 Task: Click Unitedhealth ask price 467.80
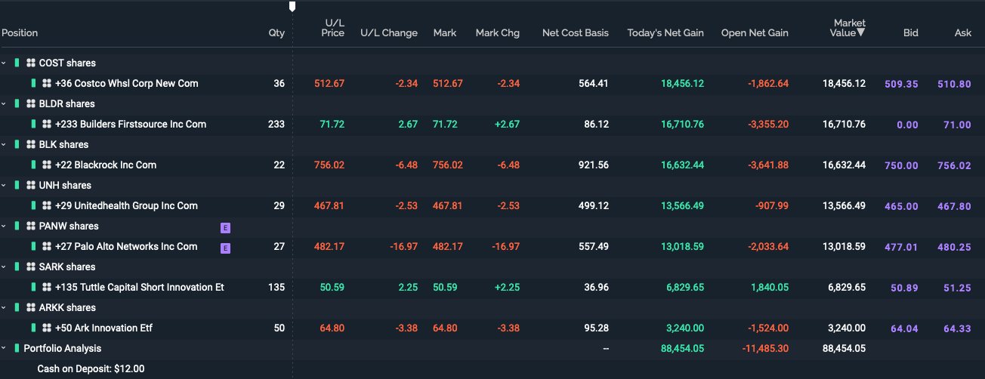(954, 206)
